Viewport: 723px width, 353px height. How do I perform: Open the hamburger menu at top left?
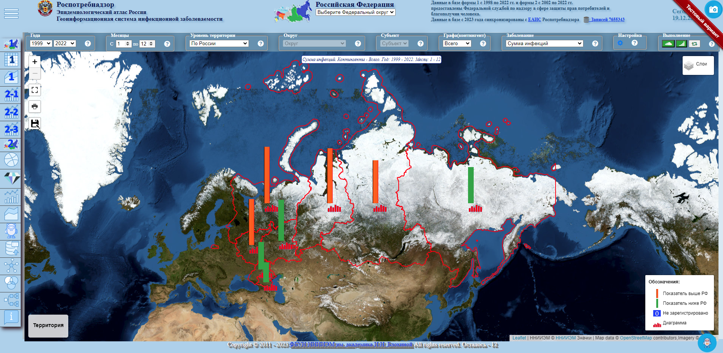pyautogui.click(x=11, y=14)
